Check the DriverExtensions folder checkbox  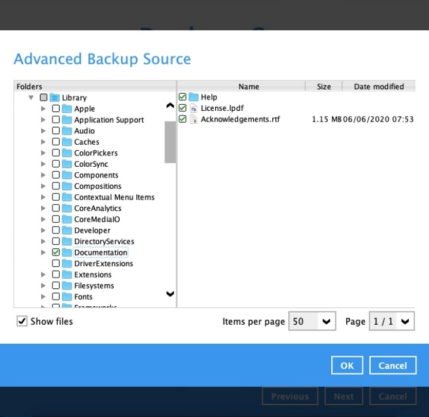[56, 263]
